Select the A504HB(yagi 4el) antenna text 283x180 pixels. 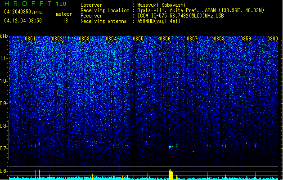pyautogui.click(x=159, y=21)
